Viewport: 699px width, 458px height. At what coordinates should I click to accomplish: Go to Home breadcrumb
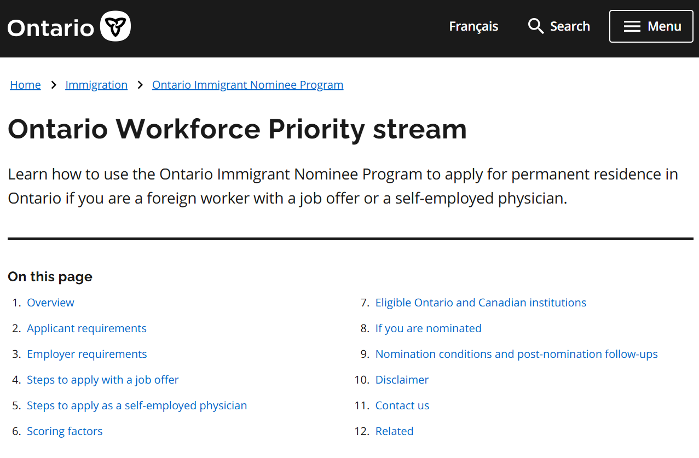click(25, 85)
